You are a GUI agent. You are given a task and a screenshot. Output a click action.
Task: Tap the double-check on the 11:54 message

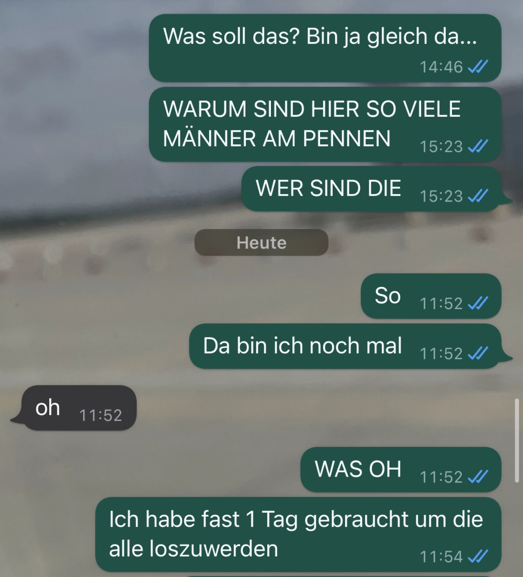click(x=477, y=557)
